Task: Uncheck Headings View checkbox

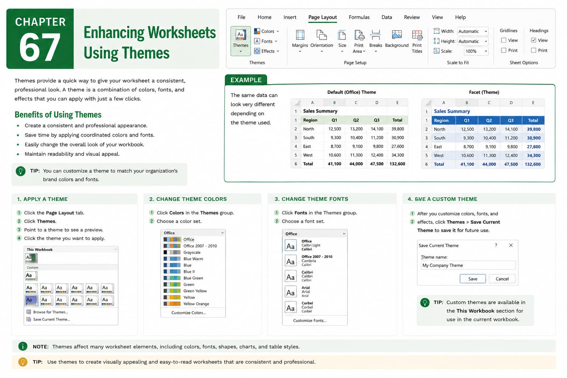Action: point(533,40)
